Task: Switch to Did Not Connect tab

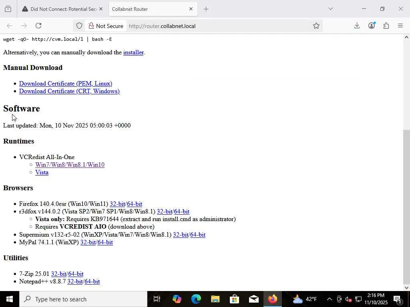Action: 62,9
